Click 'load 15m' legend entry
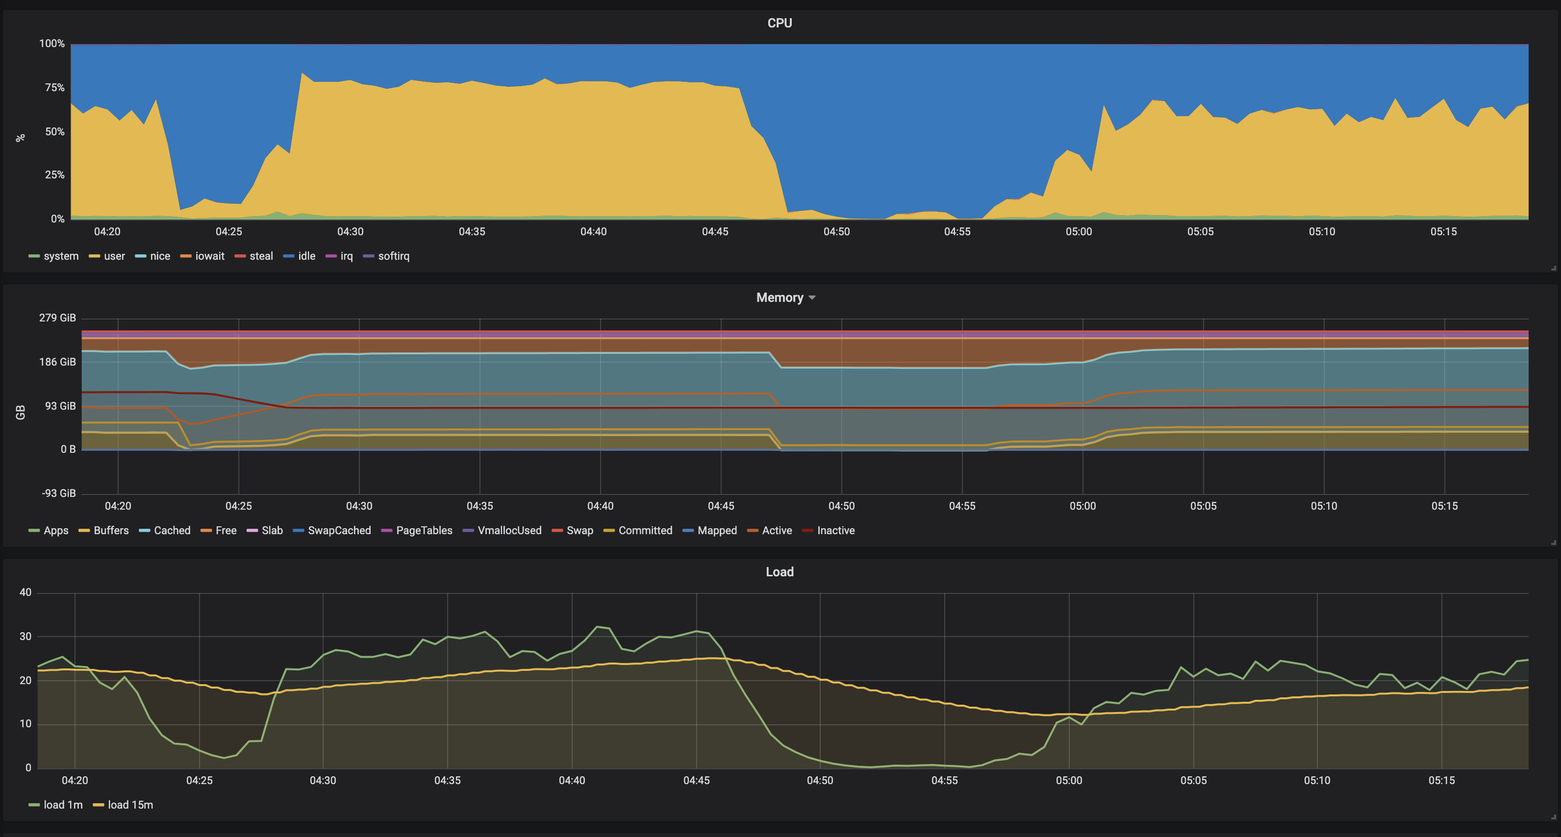This screenshot has width=1561, height=837. point(130,805)
